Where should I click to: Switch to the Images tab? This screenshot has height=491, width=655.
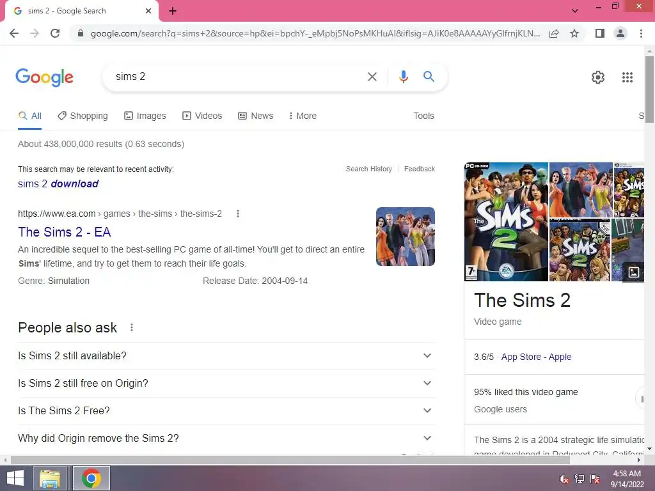[145, 116]
